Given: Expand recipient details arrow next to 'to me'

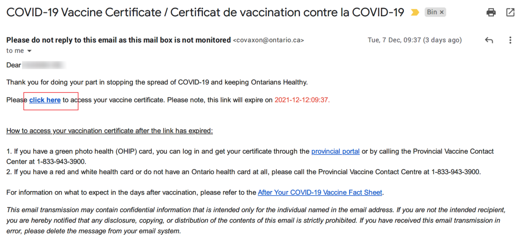Looking at the screenshot, I should tap(29, 51).
